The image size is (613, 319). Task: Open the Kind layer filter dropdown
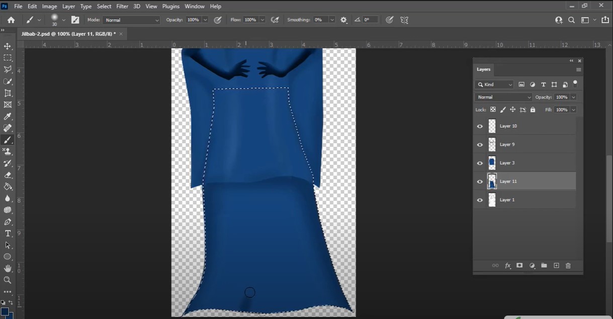click(x=495, y=85)
